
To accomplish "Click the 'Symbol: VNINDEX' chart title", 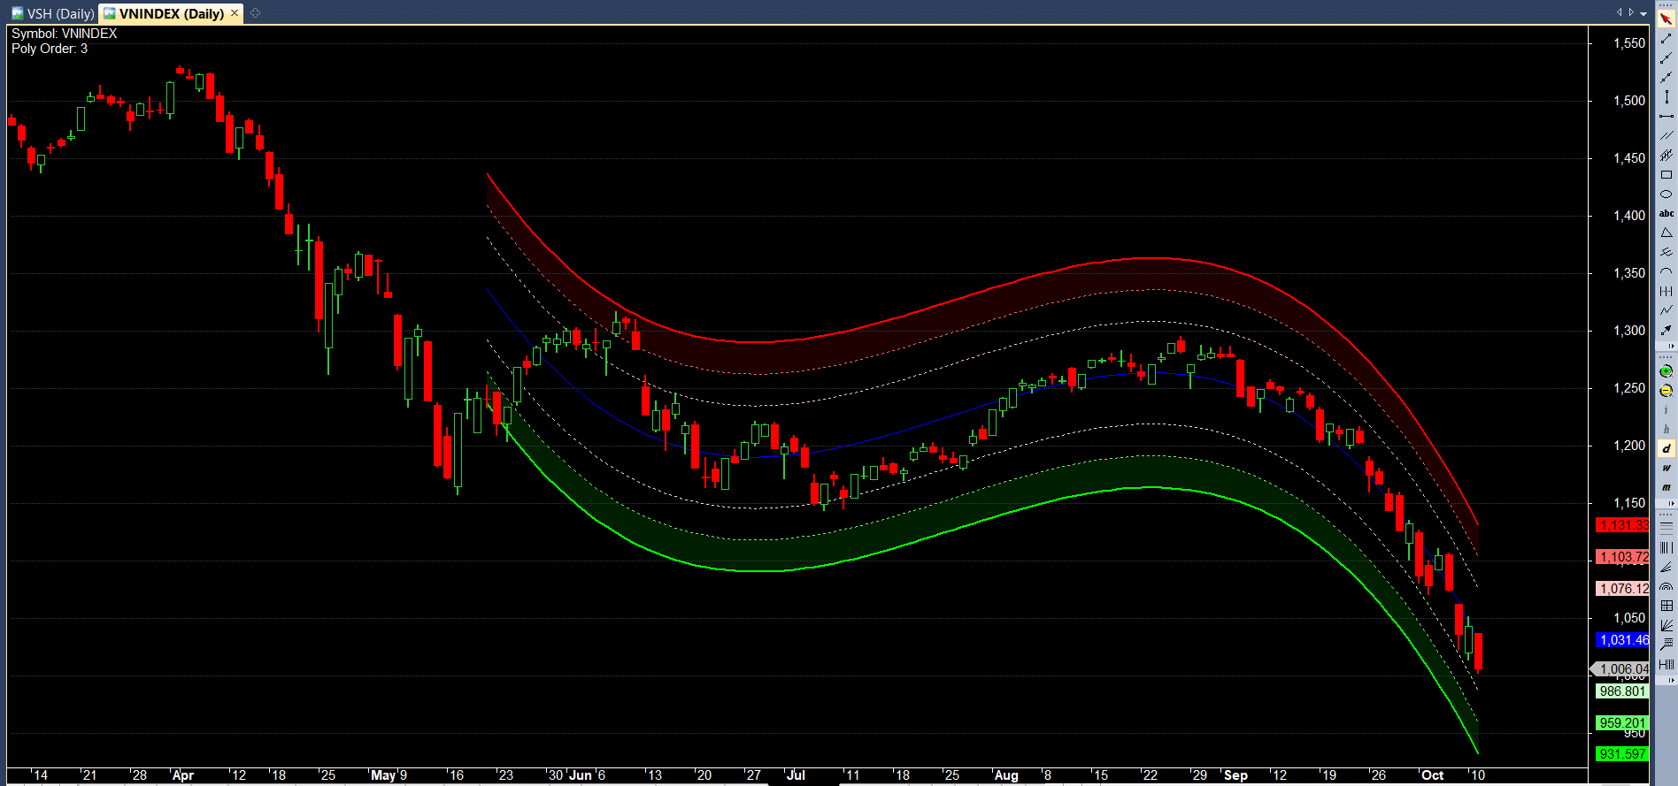I will pos(64,34).
